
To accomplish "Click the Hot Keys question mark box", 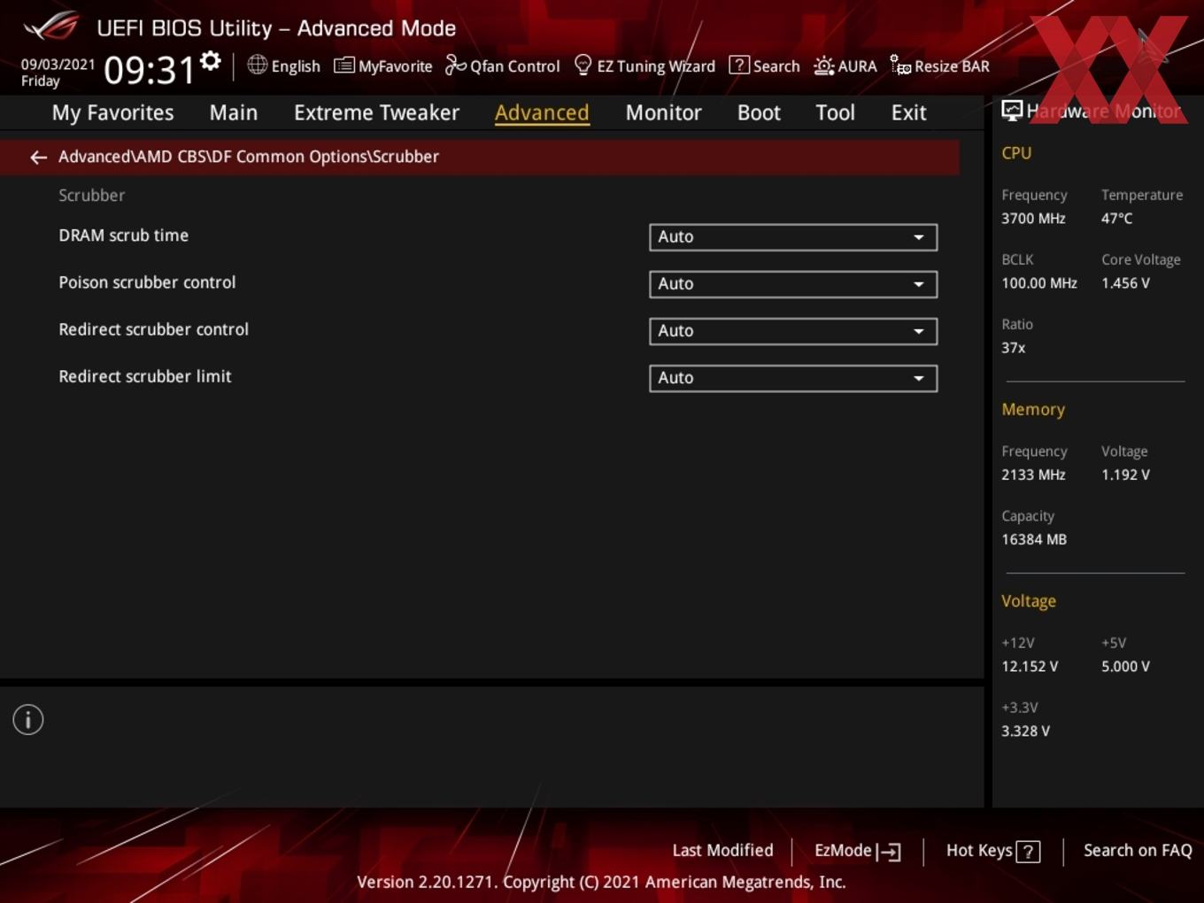I will point(1028,852).
